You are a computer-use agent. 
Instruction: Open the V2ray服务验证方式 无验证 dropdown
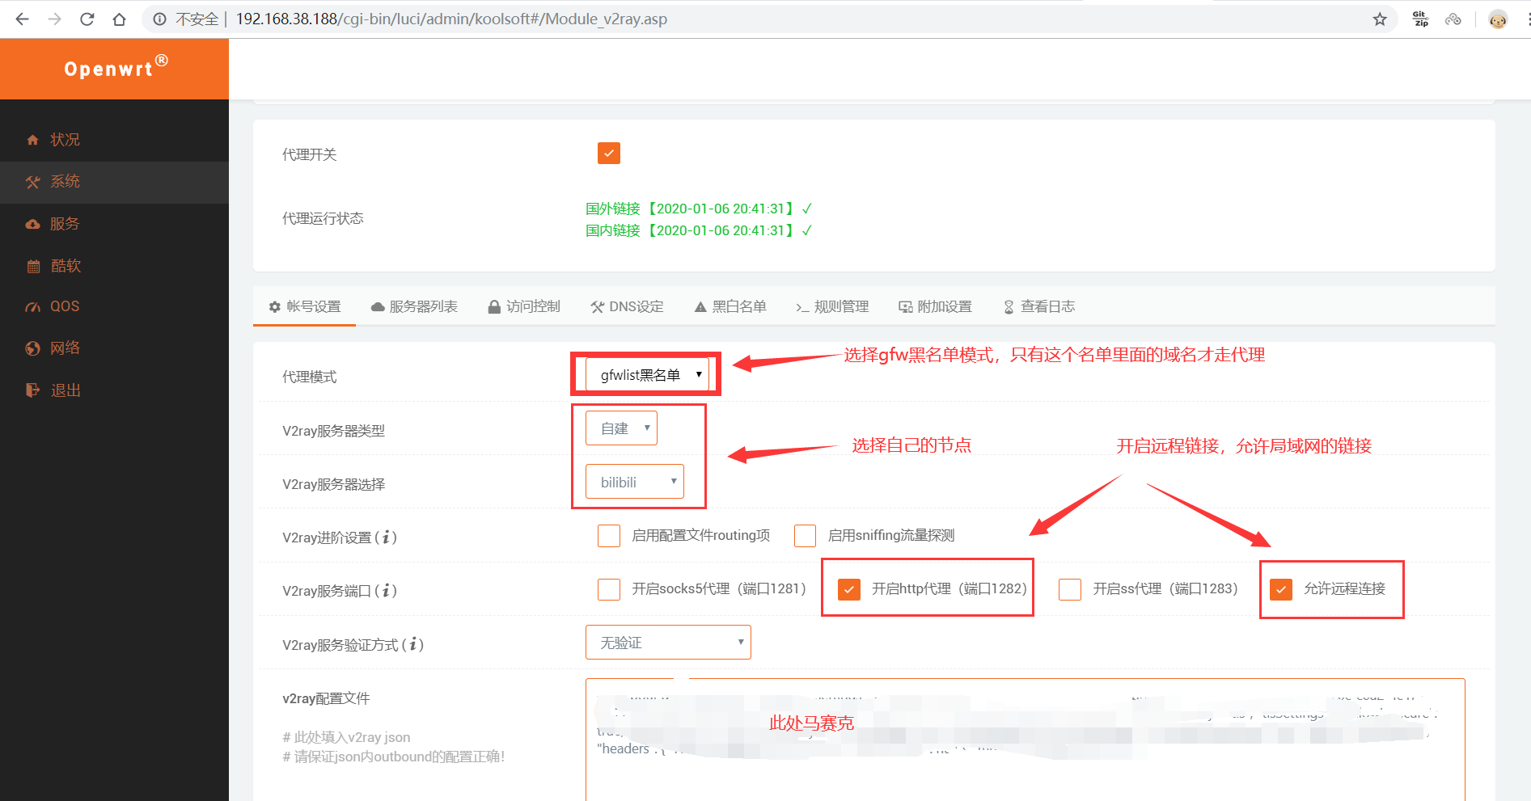click(x=668, y=643)
